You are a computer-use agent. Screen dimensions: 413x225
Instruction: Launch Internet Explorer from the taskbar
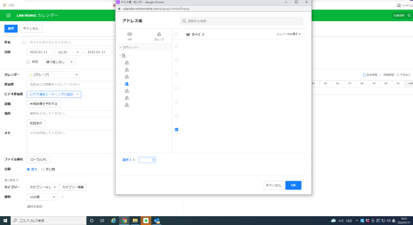coord(113,220)
